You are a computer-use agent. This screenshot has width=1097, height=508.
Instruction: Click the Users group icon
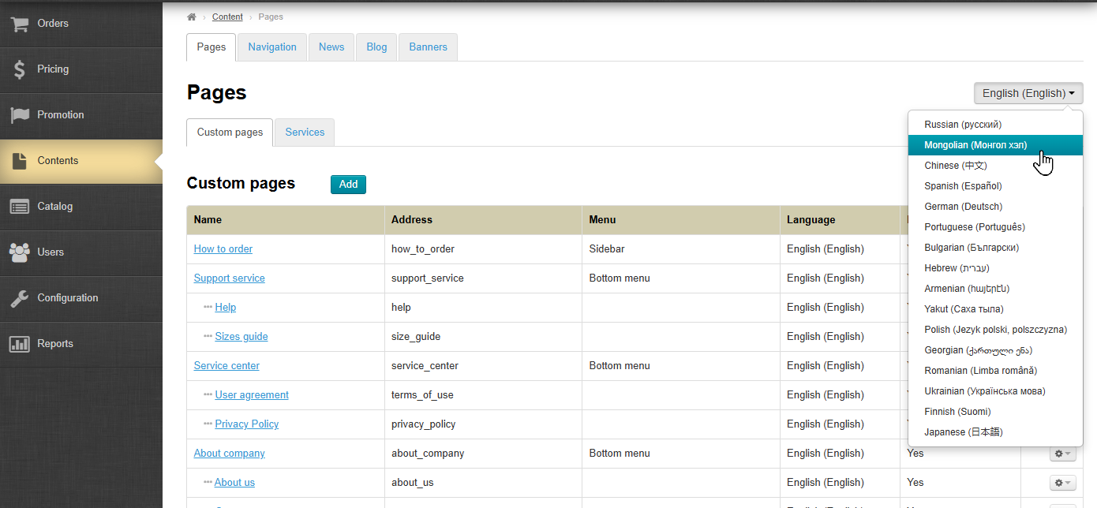[20, 252]
